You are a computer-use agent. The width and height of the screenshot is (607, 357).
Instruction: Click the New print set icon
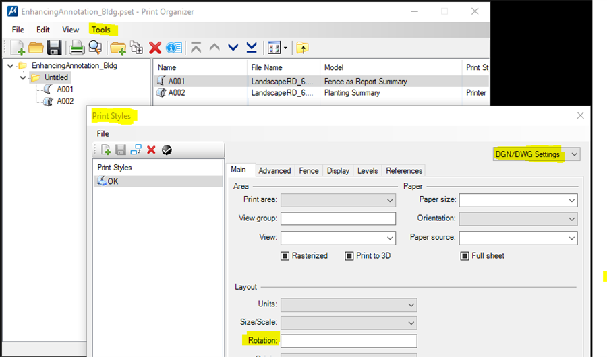(18, 48)
